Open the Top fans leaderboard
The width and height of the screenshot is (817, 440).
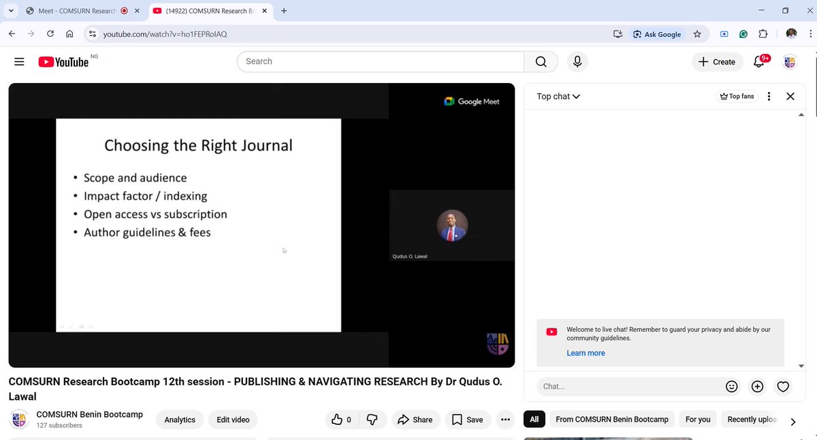click(737, 97)
